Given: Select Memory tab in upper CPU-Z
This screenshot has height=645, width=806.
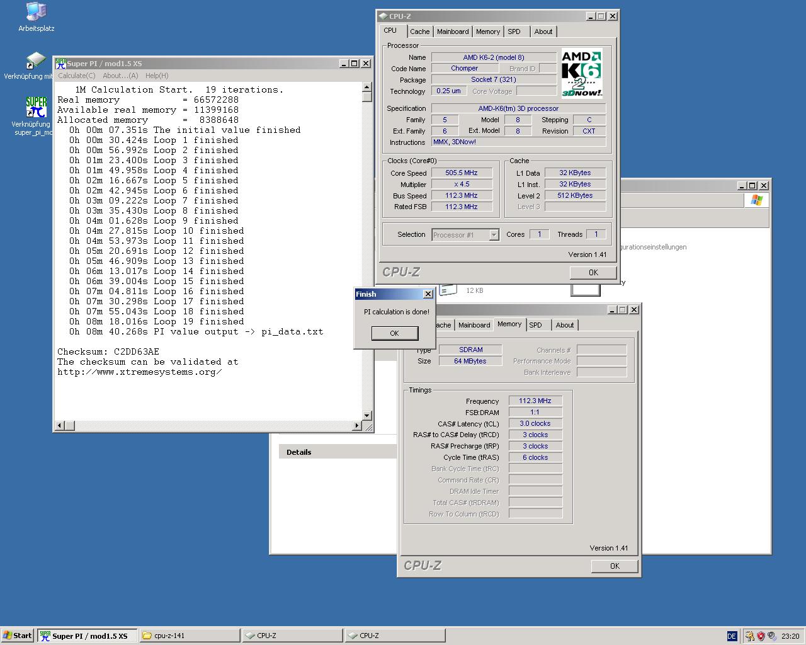Looking at the screenshot, I should point(488,31).
